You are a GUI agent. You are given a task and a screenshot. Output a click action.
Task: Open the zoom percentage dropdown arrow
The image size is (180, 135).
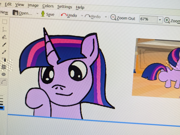click(160, 20)
